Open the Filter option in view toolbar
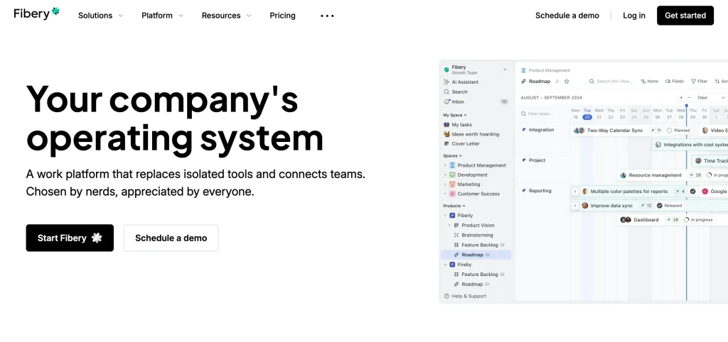This screenshot has width=728, height=342. pyautogui.click(x=700, y=81)
